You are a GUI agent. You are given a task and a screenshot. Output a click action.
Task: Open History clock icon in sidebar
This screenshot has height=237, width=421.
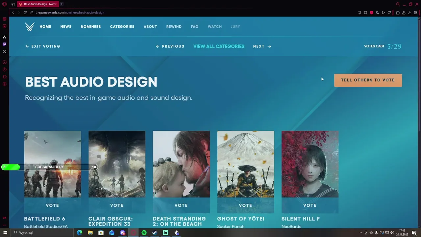[x=4, y=69]
